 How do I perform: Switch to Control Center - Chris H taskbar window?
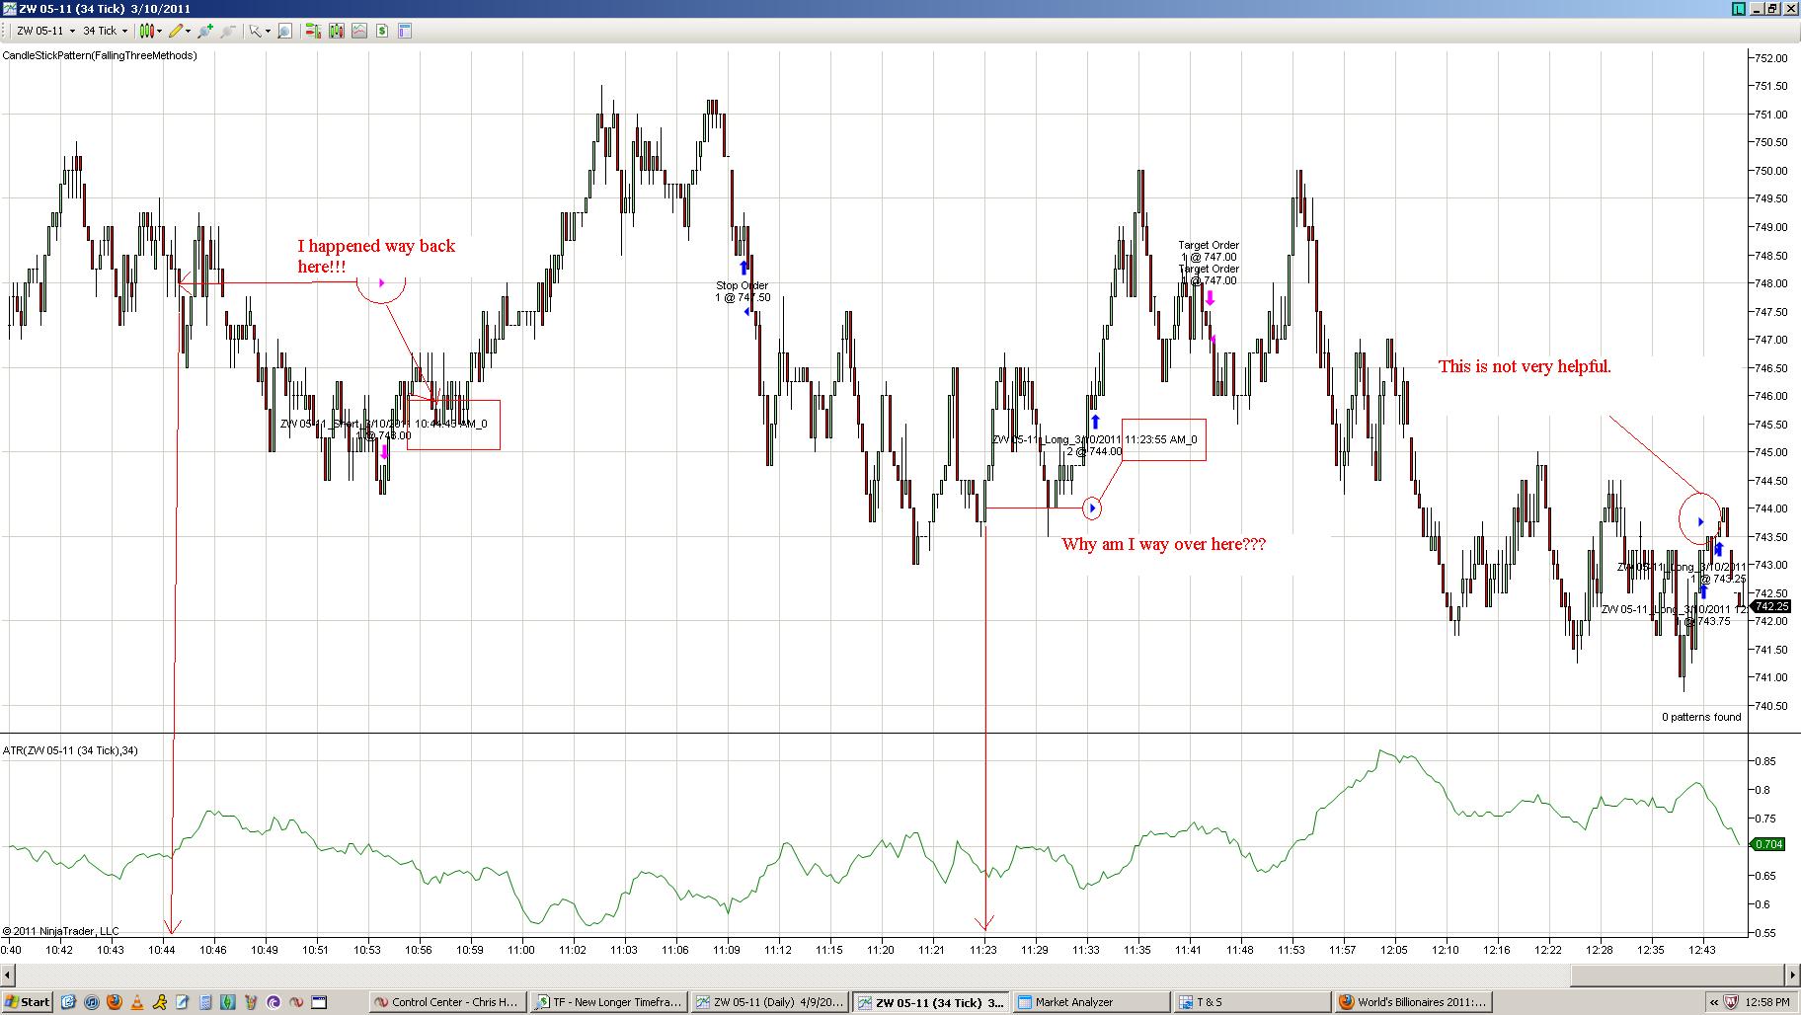pyautogui.click(x=447, y=1002)
